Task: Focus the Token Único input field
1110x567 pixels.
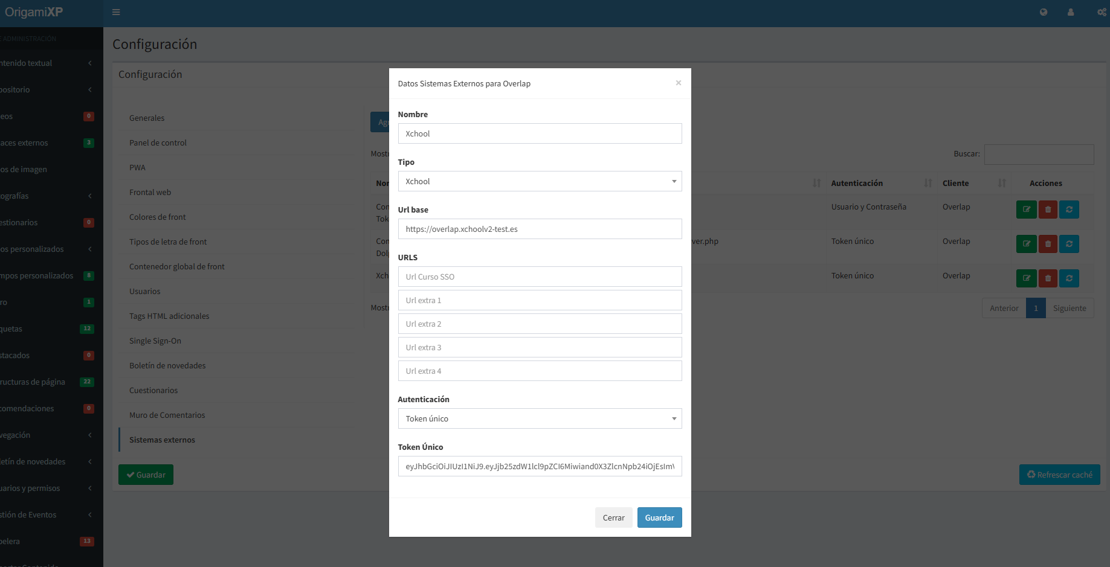Action: coord(540,466)
